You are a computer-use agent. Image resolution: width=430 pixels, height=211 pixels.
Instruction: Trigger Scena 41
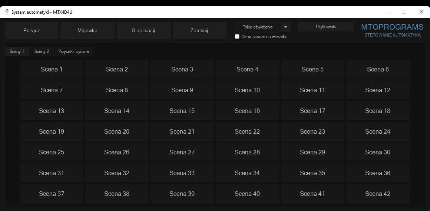(313, 194)
